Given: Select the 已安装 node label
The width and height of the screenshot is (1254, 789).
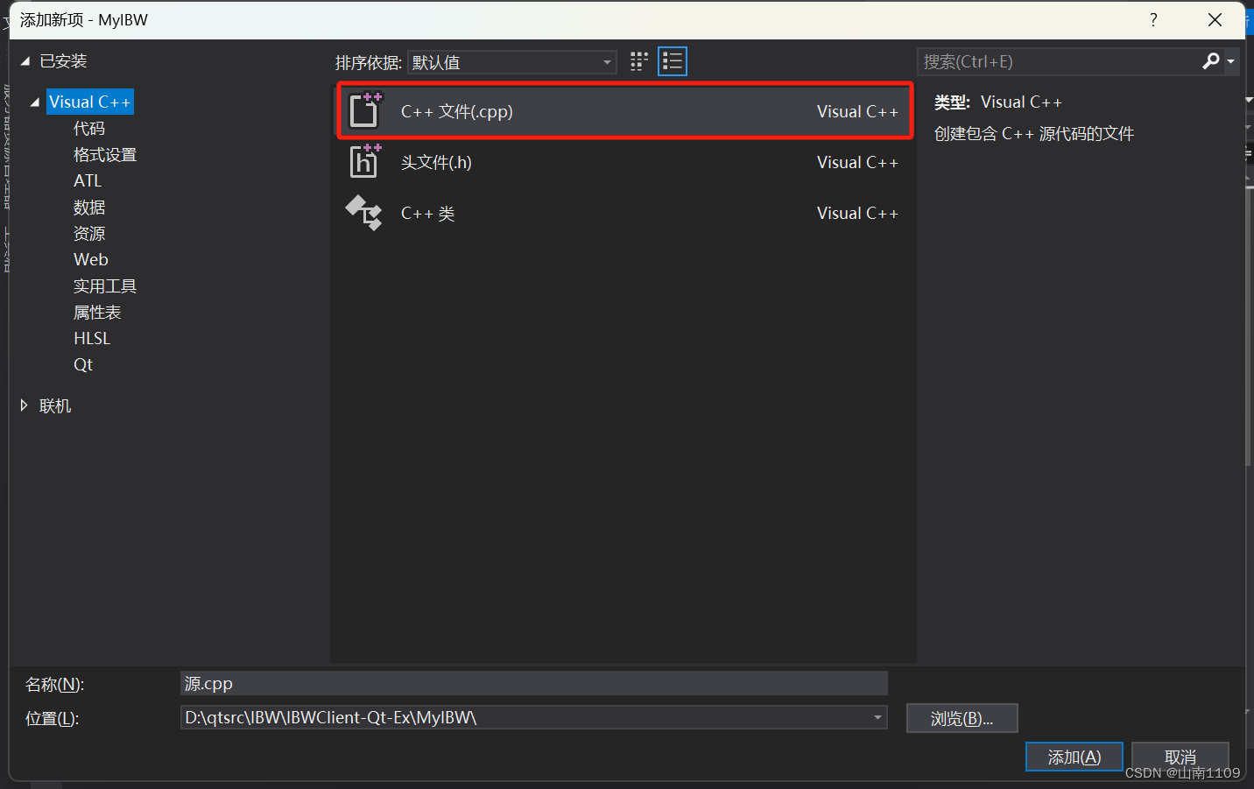Looking at the screenshot, I should tap(63, 61).
